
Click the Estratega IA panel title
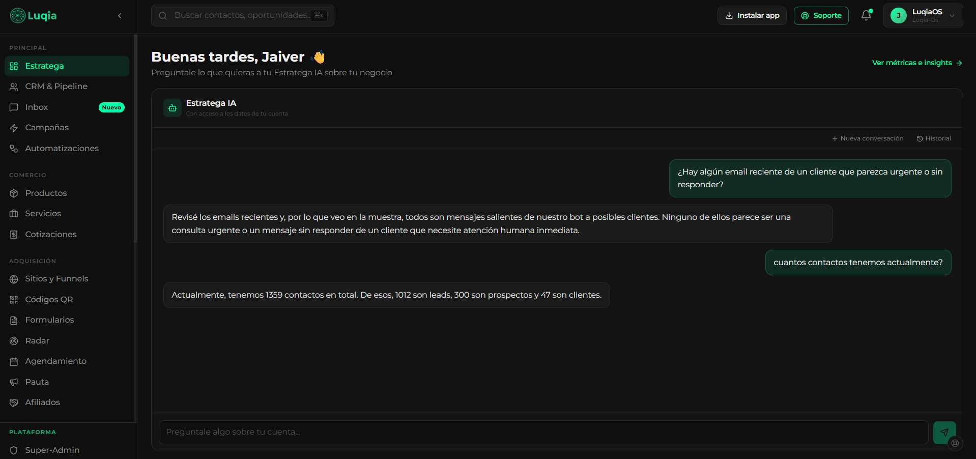tap(211, 103)
